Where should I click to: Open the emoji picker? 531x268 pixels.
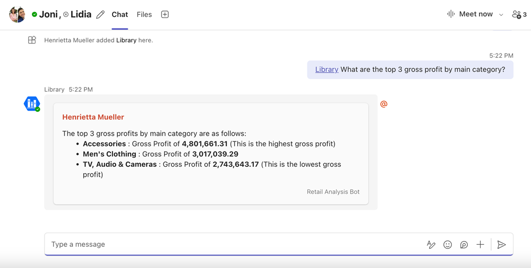[x=448, y=244]
